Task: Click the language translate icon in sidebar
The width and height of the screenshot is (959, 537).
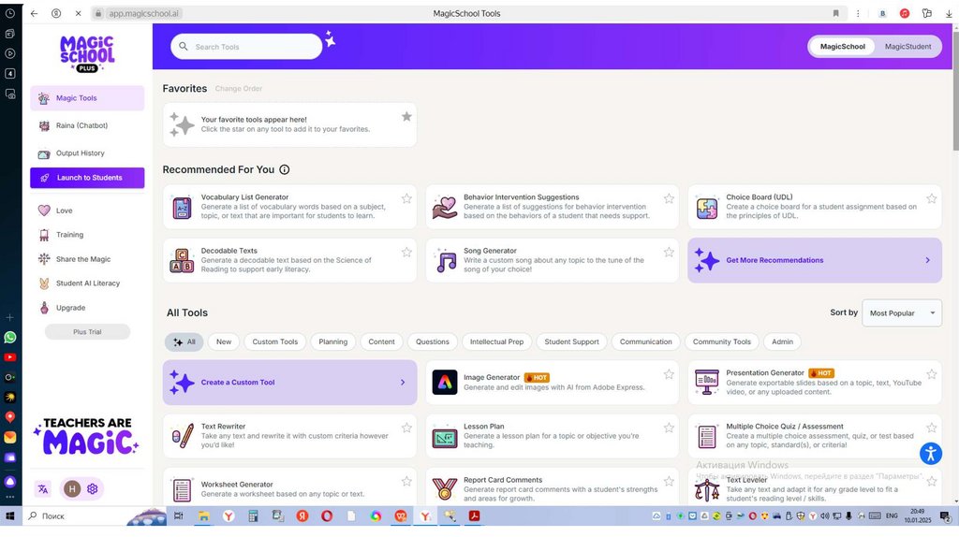Action: (43, 488)
